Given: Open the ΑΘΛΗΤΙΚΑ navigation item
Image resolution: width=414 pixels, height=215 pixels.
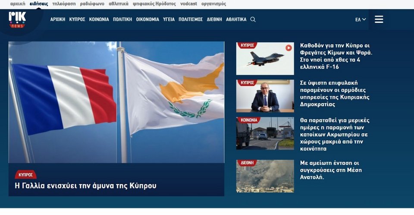Looking at the screenshot, I should (236, 19).
